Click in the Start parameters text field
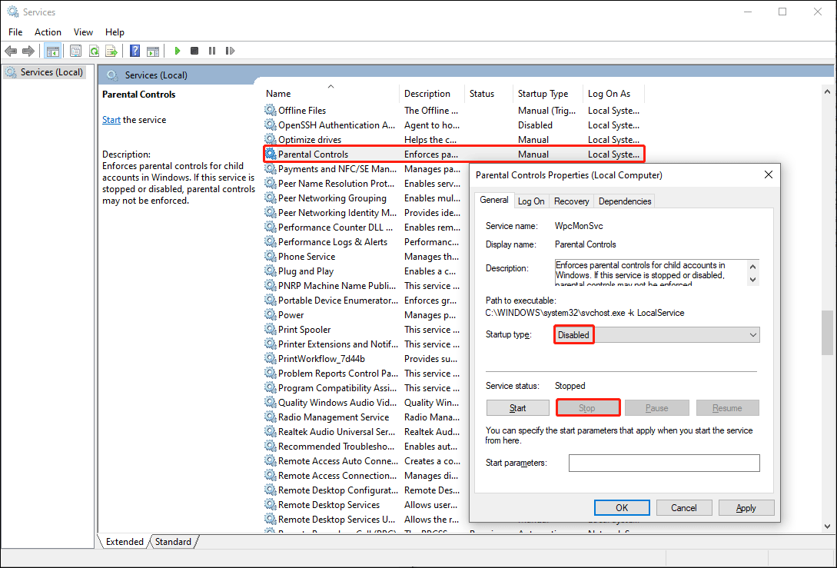This screenshot has height=568, width=837. tap(664, 463)
